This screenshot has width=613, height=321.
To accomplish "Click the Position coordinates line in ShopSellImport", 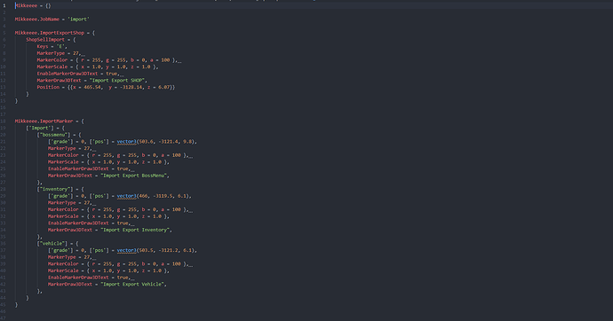I will click(106, 87).
